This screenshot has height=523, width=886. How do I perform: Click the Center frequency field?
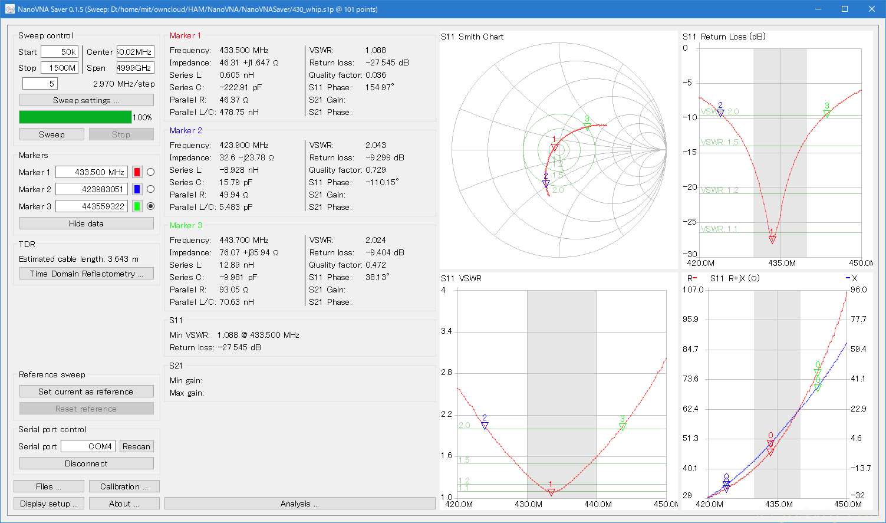136,52
